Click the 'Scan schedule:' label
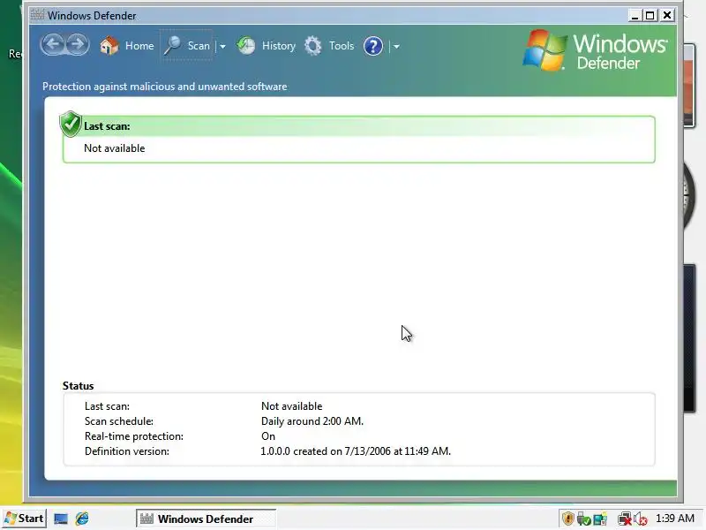The image size is (706, 530). [x=119, y=421]
